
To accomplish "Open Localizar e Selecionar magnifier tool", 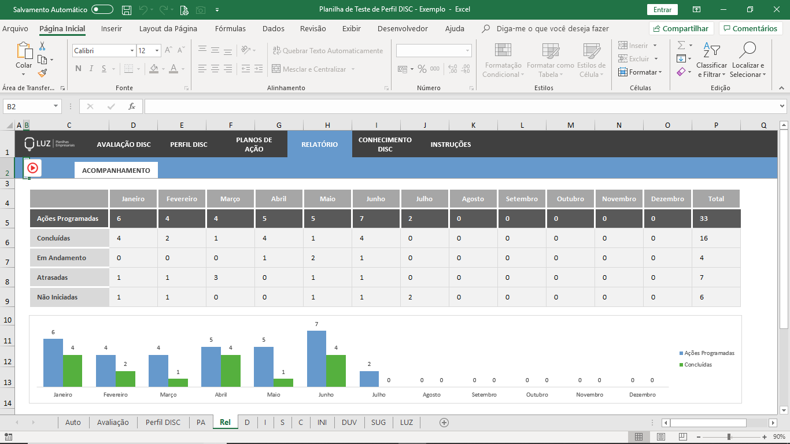I will click(748, 60).
